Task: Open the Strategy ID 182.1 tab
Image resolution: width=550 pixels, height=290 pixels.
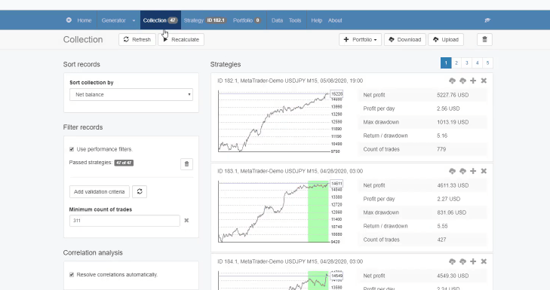Action: click(x=204, y=20)
